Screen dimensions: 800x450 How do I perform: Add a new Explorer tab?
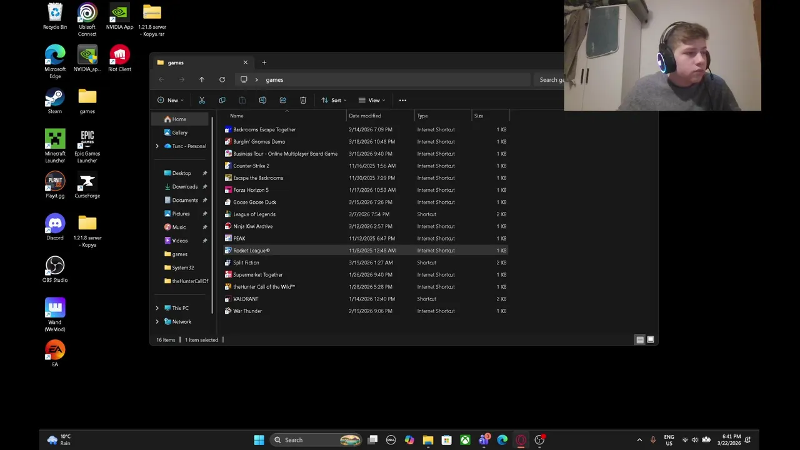coord(264,62)
